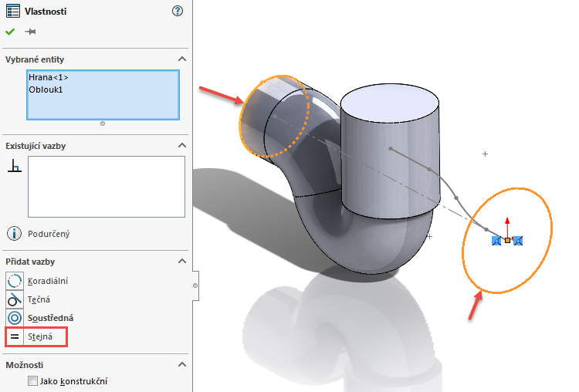Click the spline curve endpoint in the cylinder
This screenshot has width=579, height=392.
point(391,149)
